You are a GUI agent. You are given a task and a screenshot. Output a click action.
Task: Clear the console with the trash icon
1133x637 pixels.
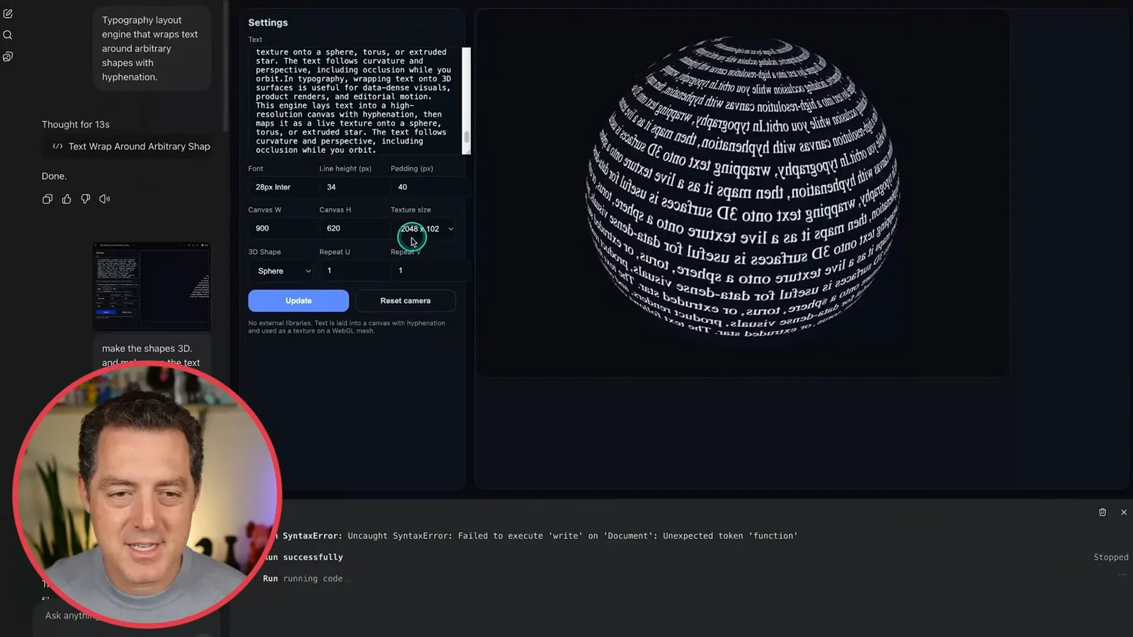pyautogui.click(x=1103, y=512)
